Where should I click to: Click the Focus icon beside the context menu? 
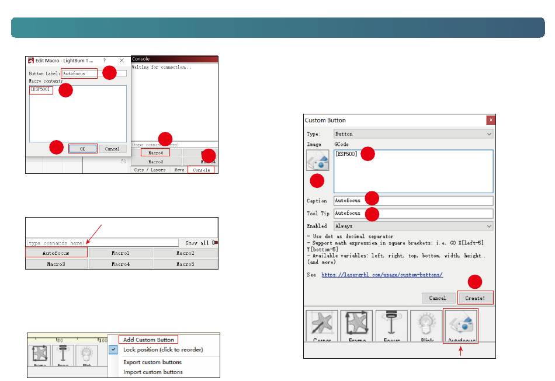pos(63,355)
